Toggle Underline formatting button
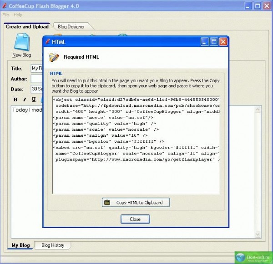 34,100
